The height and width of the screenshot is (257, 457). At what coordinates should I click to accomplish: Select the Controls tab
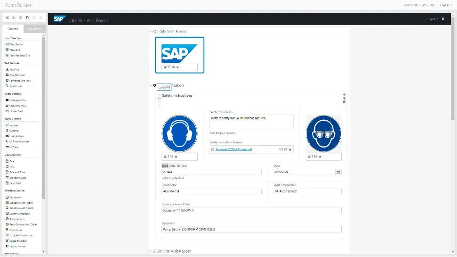[13, 29]
